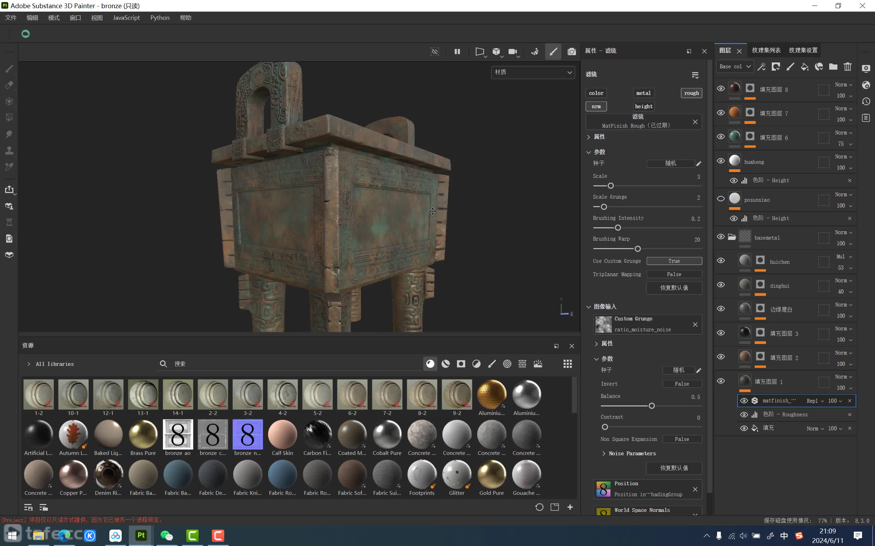Delete the selected layer with trash icon
This screenshot has width=875, height=546.
848,67
